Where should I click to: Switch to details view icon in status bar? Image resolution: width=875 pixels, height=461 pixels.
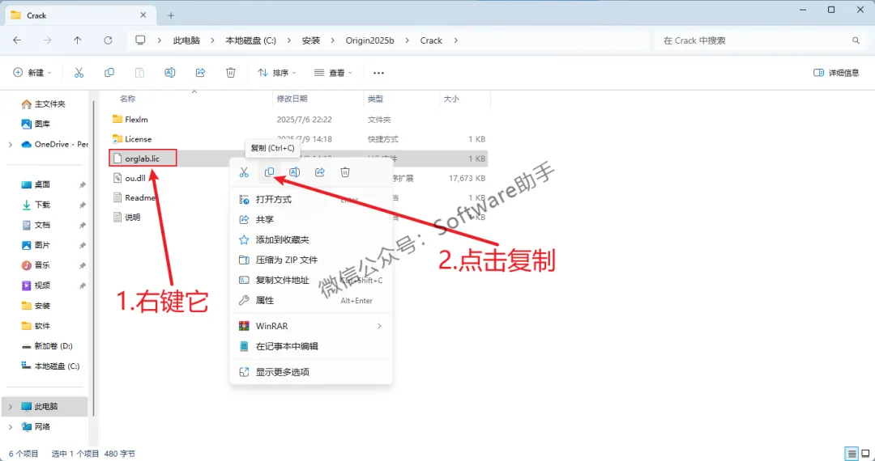pos(851,453)
